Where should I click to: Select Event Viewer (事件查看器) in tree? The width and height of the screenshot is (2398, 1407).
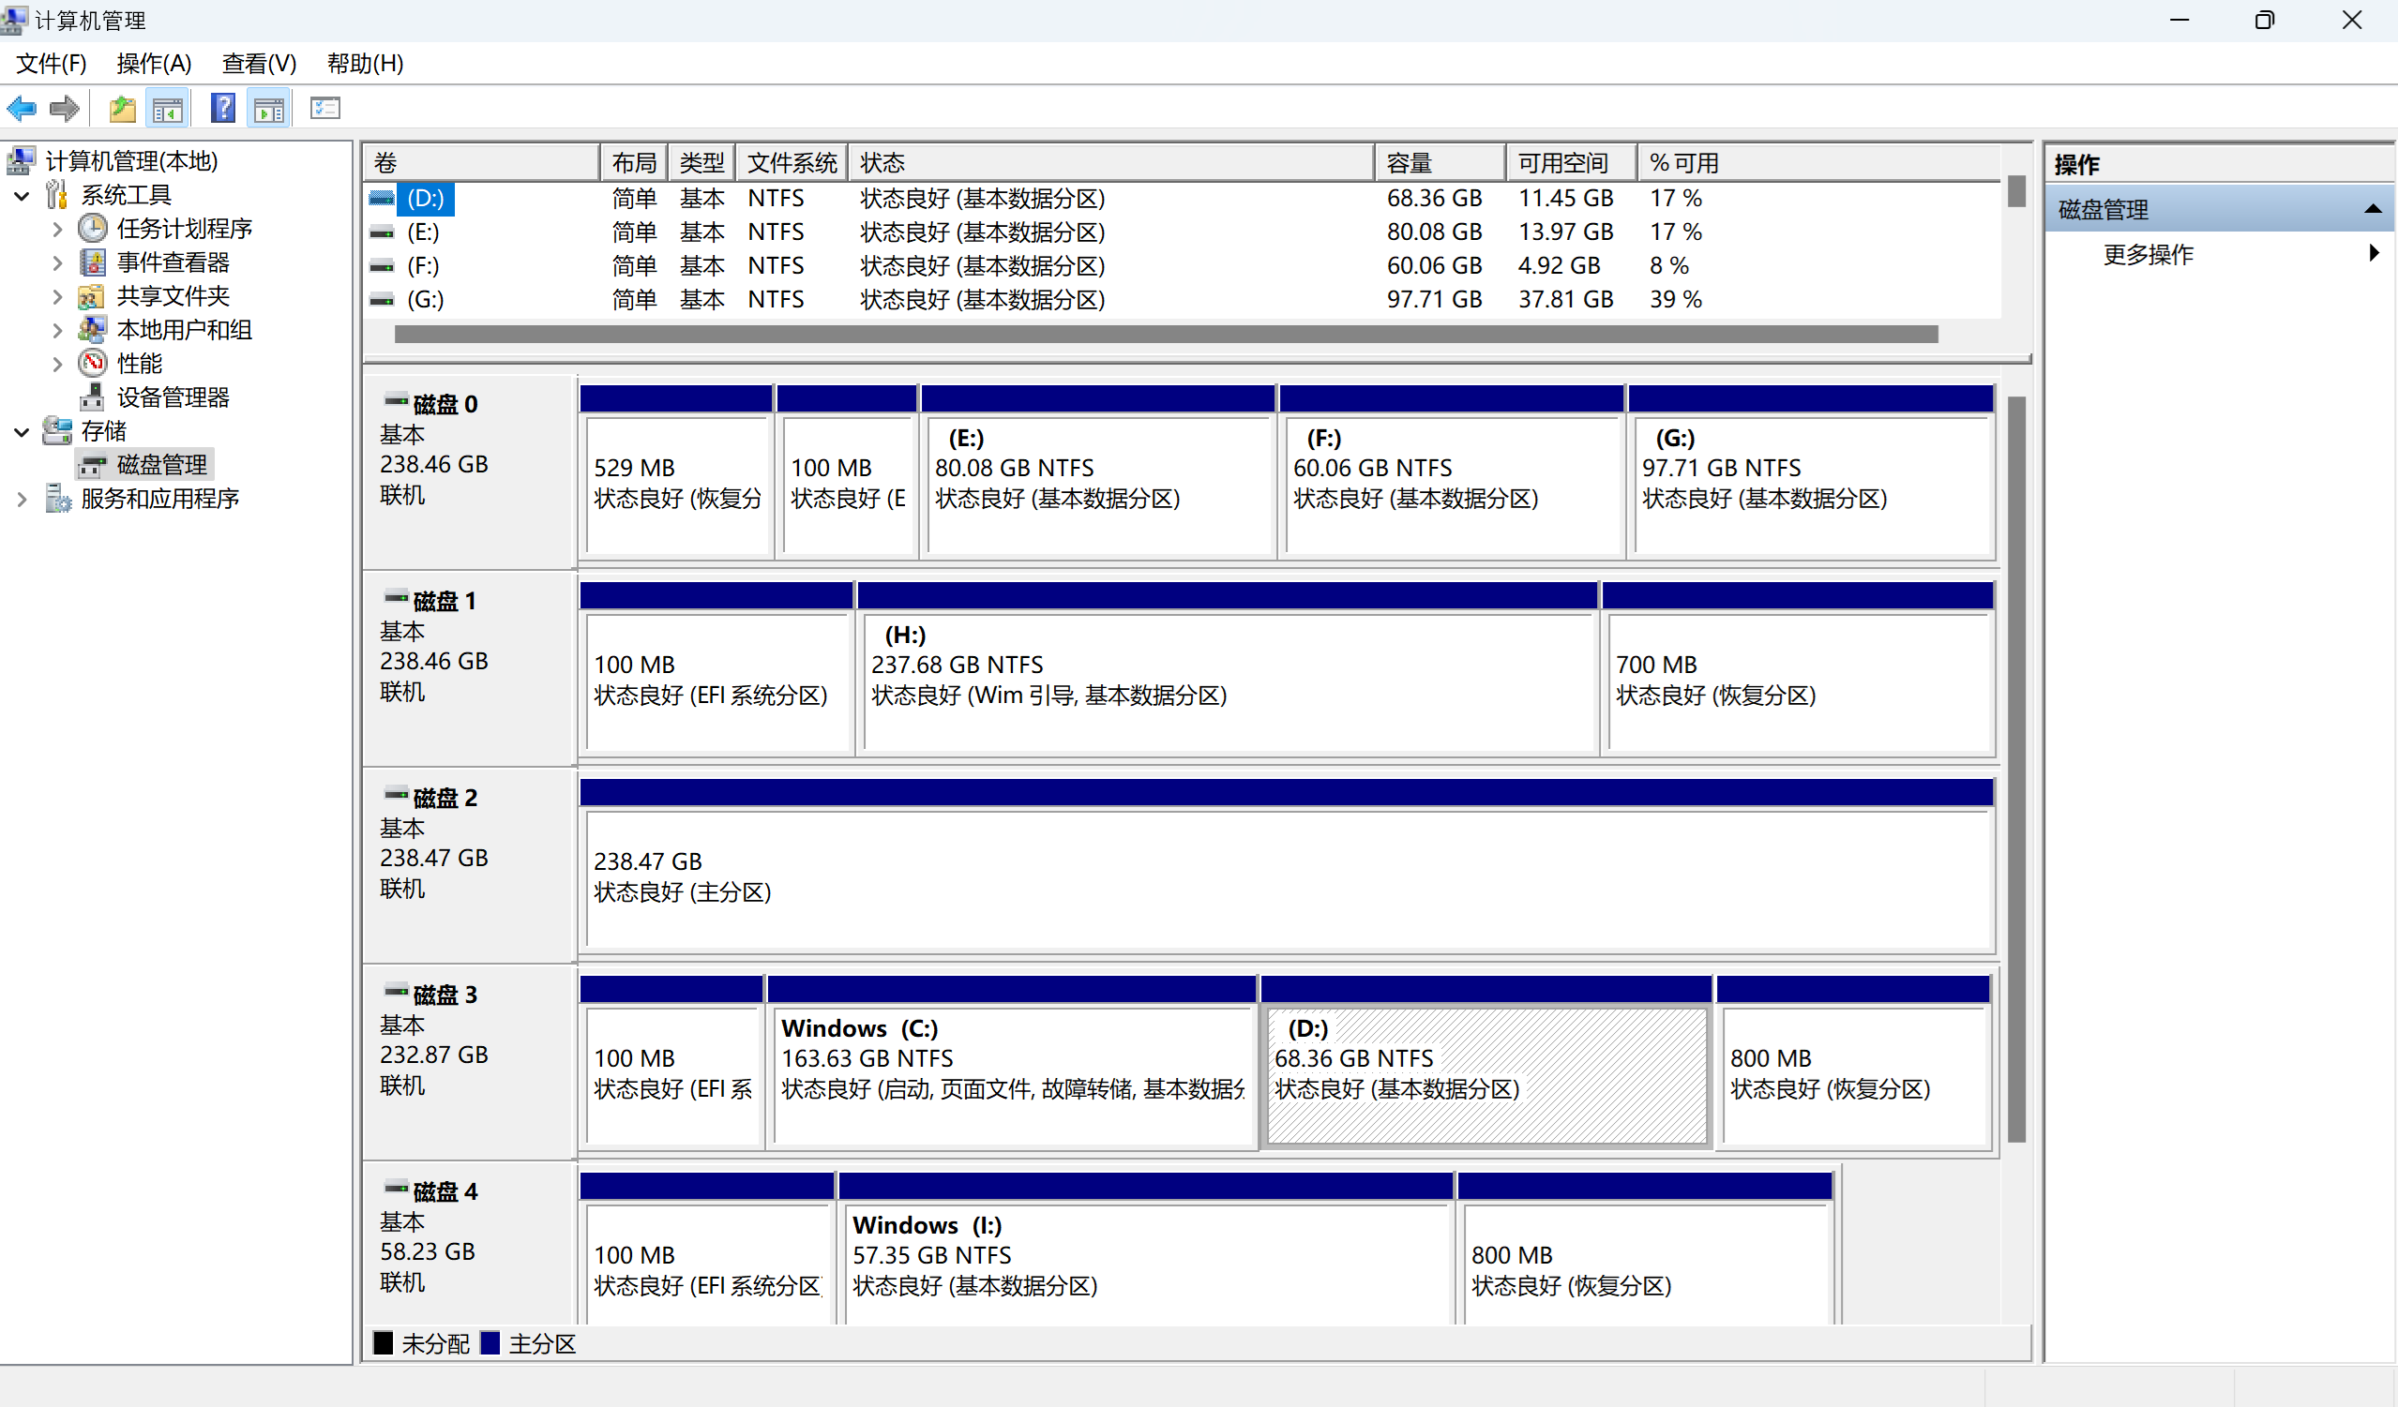(x=173, y=262)
